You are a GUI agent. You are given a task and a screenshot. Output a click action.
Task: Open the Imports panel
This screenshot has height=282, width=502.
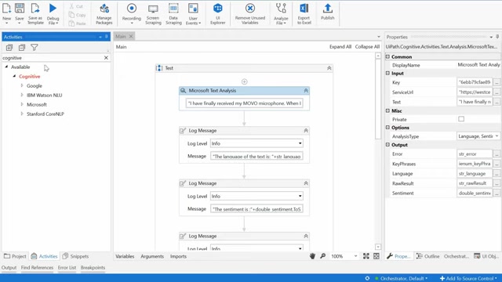tap(178, 256)
